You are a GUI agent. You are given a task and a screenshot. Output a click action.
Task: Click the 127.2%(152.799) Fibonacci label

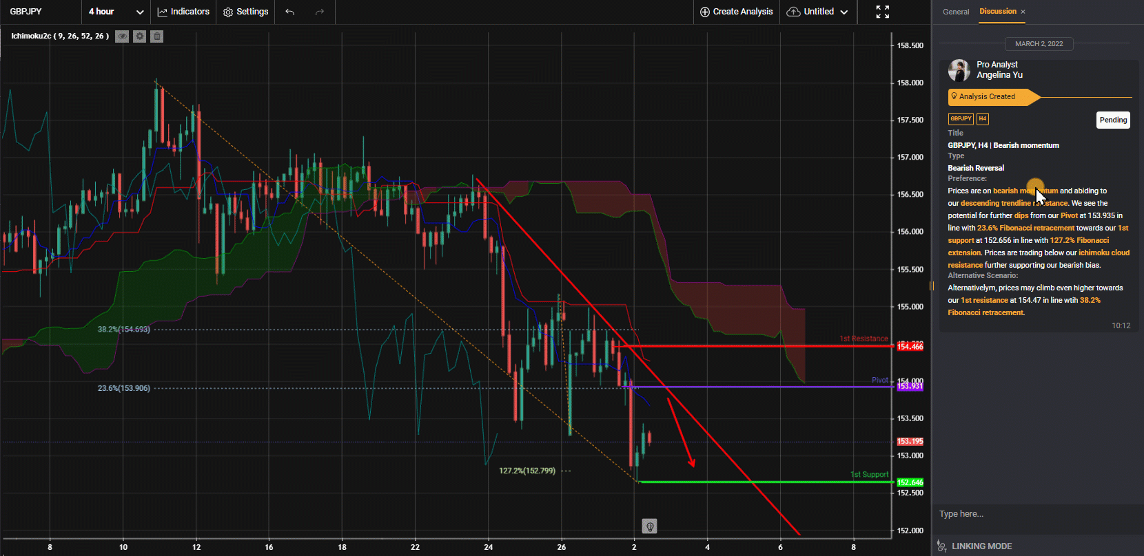pos(527,471)
